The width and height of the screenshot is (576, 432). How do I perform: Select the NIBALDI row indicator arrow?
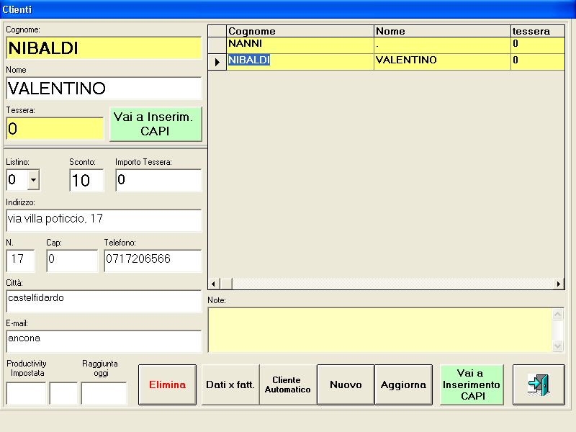(x=217, y=62)
